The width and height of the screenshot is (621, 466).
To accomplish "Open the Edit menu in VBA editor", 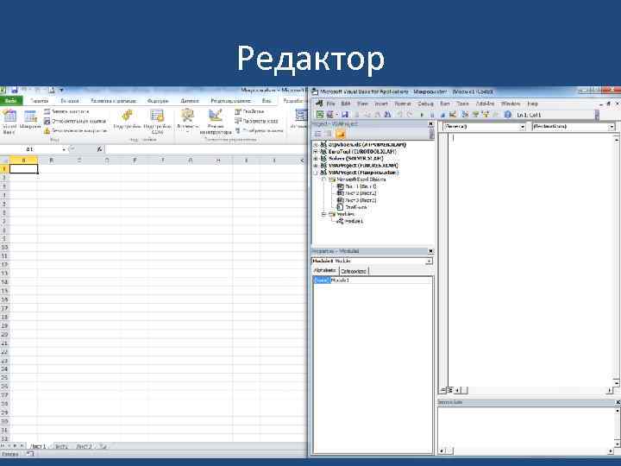I will click(x=346, y=104).
